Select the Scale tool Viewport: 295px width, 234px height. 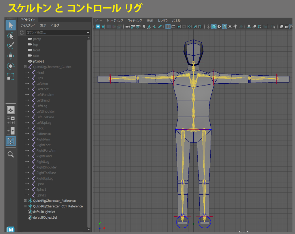11,77
